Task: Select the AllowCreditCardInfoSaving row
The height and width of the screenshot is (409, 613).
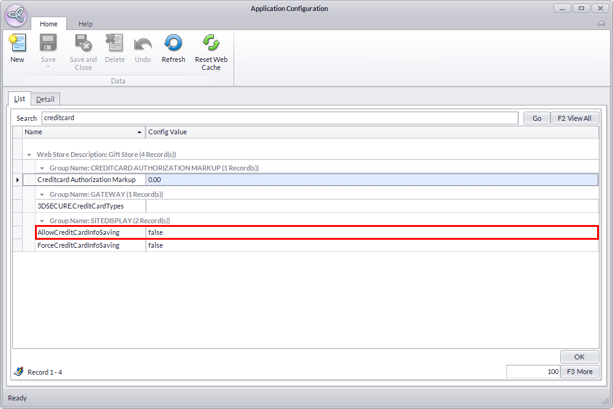Action: [317, 232]
